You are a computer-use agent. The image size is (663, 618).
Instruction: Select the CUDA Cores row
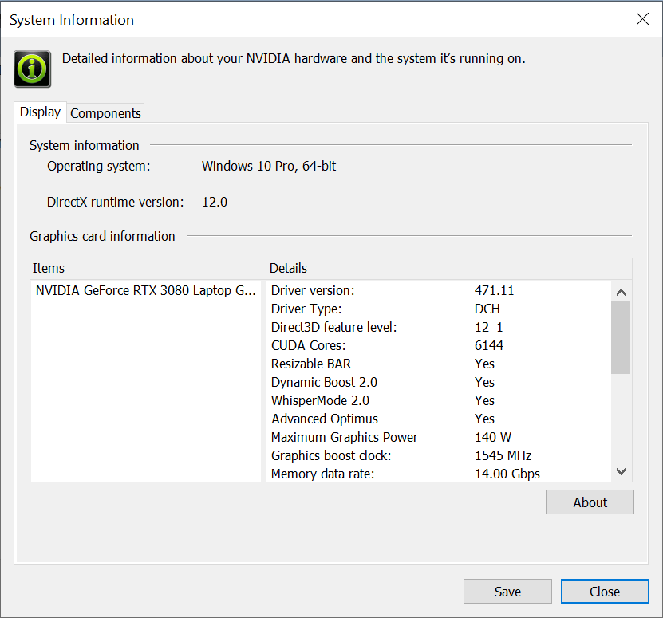(x=439, y=345)
